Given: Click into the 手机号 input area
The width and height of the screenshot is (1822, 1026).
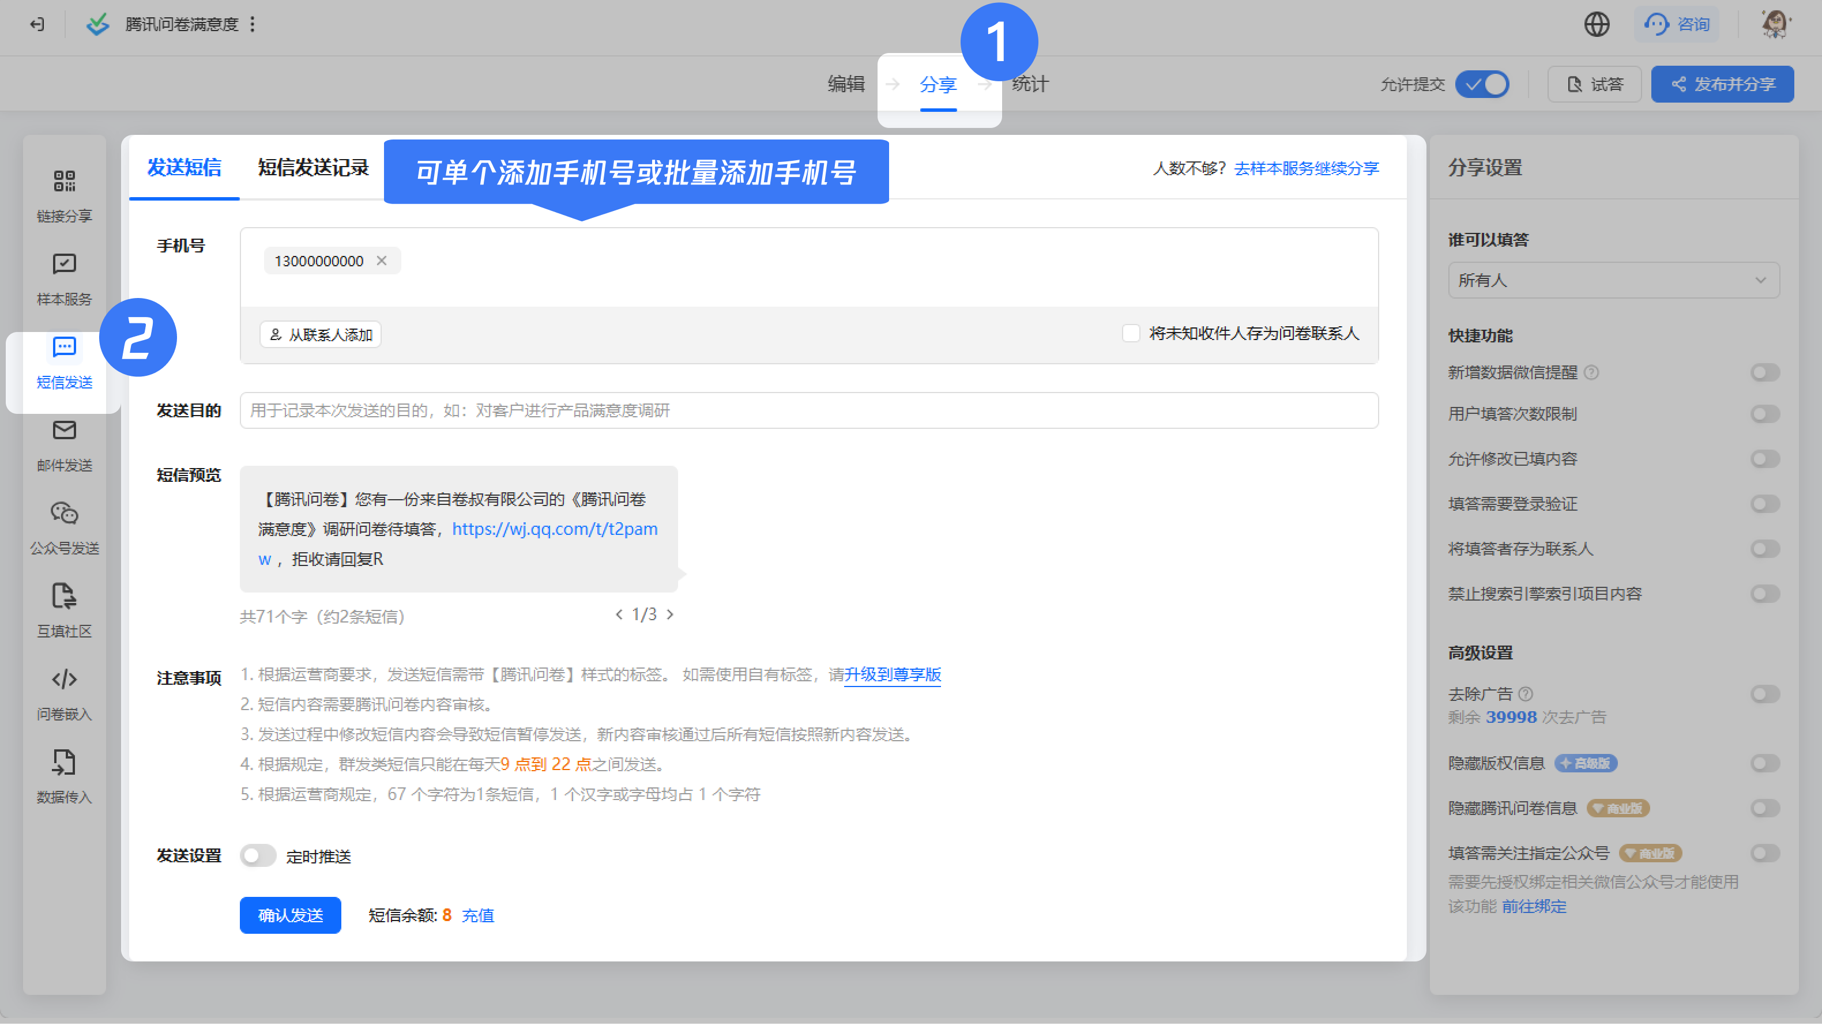Looking at the screenshot, I should pos(809,267).
